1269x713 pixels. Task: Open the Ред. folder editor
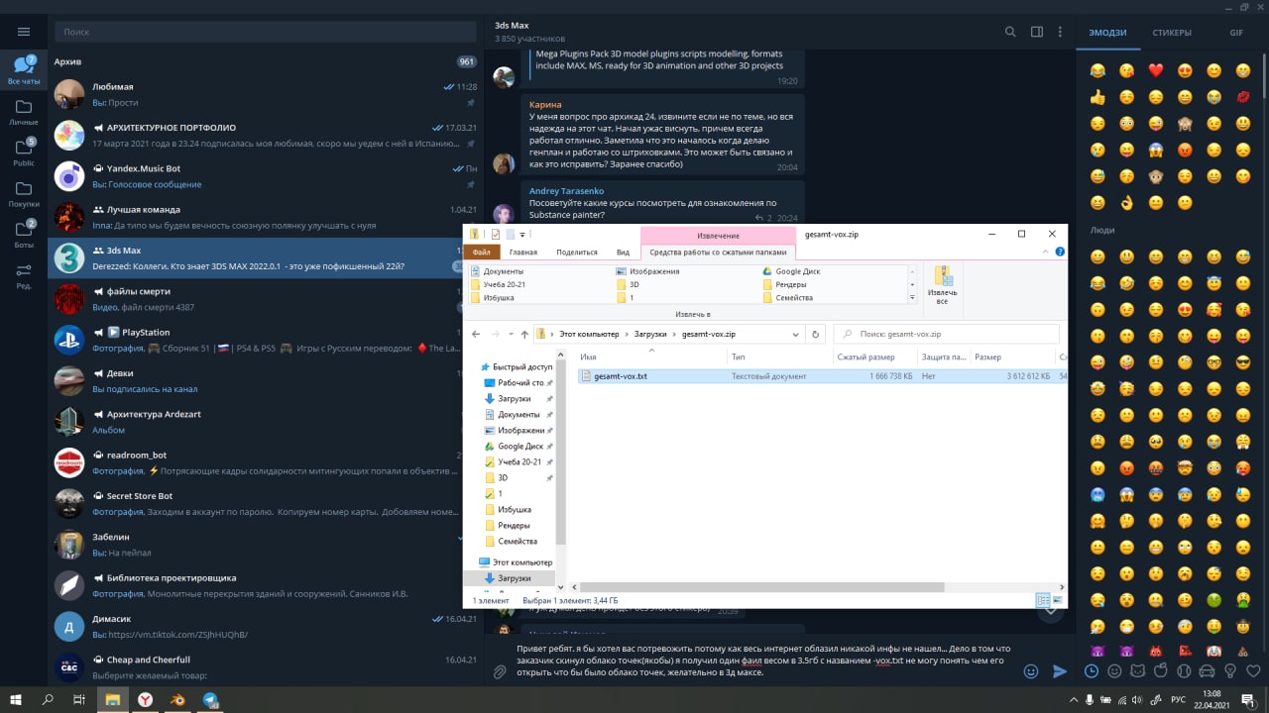tap(24, 275)
